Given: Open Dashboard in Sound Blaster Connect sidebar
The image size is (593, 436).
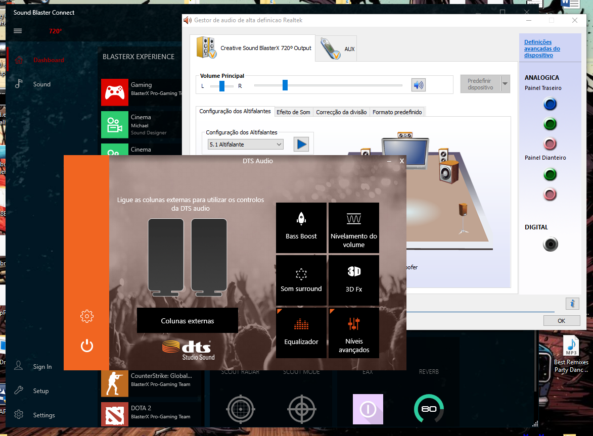Looking at the screenshot, I should pos(49,60).
